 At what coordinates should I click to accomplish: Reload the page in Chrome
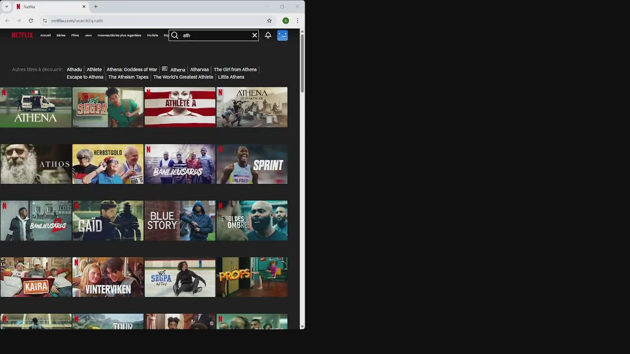click(31, 21)
